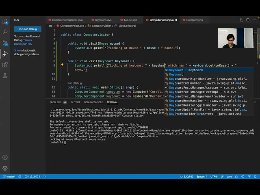
Task: Click the master branch in status bar
Action: coord(9,177)
